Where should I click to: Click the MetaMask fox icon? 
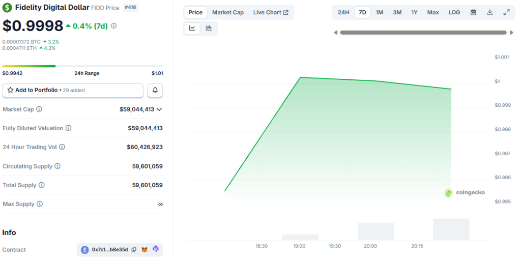pos(144,249)
